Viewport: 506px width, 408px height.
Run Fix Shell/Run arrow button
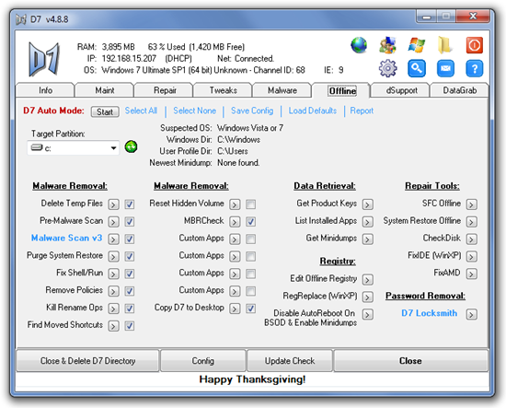113,274
